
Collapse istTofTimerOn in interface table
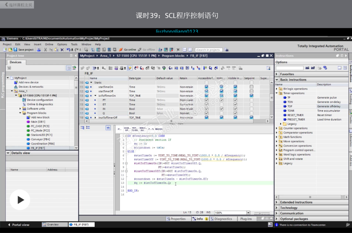(95, 96)
